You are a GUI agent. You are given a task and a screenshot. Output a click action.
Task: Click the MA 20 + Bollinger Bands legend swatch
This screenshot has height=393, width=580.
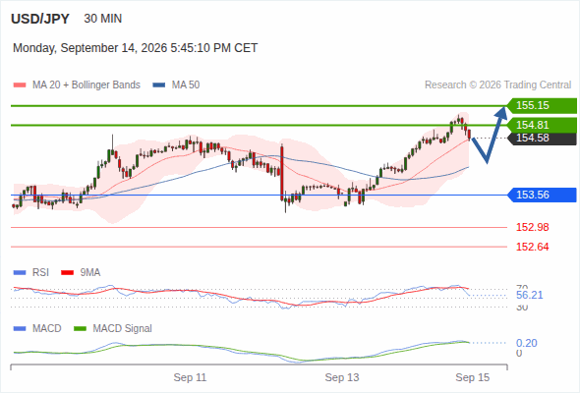coord(20,85)
